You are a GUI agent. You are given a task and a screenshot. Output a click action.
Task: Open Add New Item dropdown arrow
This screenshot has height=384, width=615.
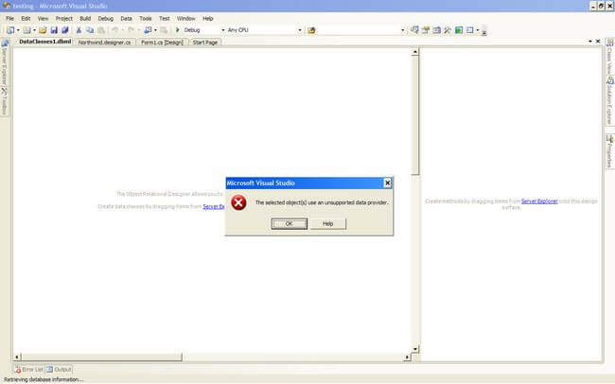point(34,30)
